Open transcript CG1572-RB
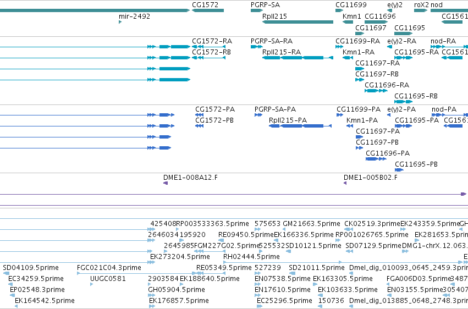Screen dimensions: 468x309 click(x=208, y=58)
